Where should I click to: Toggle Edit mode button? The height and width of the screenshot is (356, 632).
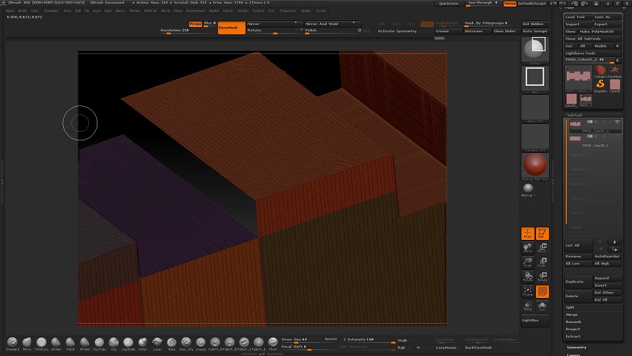542,233
